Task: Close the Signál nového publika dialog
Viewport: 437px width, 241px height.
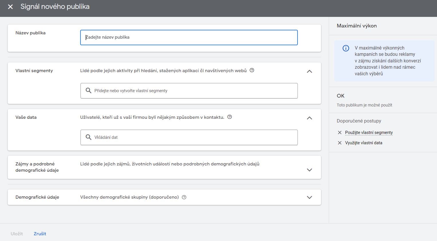Action: coord(10,7)
